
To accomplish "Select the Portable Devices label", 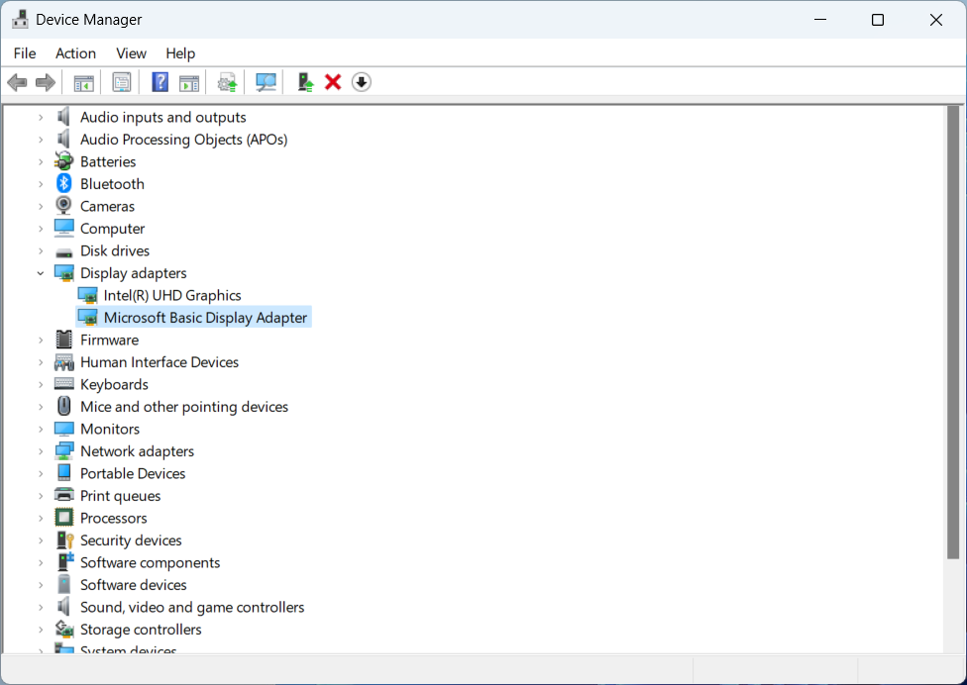I will tap(133, 473).
